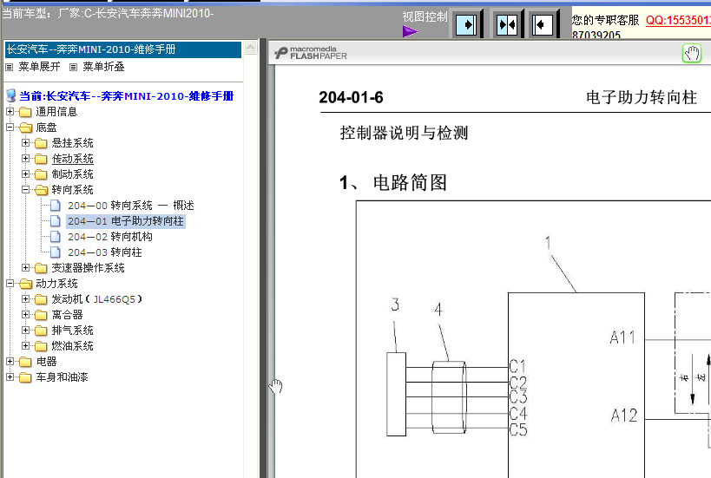This screenshot has width=711, height=478.
Task: Click the folder icon of 传动系统
Action: tap(41, 159)
